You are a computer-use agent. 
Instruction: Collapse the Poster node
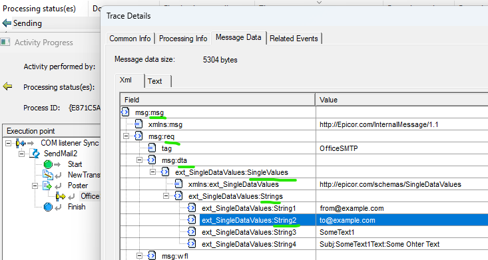click(x=35, y=186)
